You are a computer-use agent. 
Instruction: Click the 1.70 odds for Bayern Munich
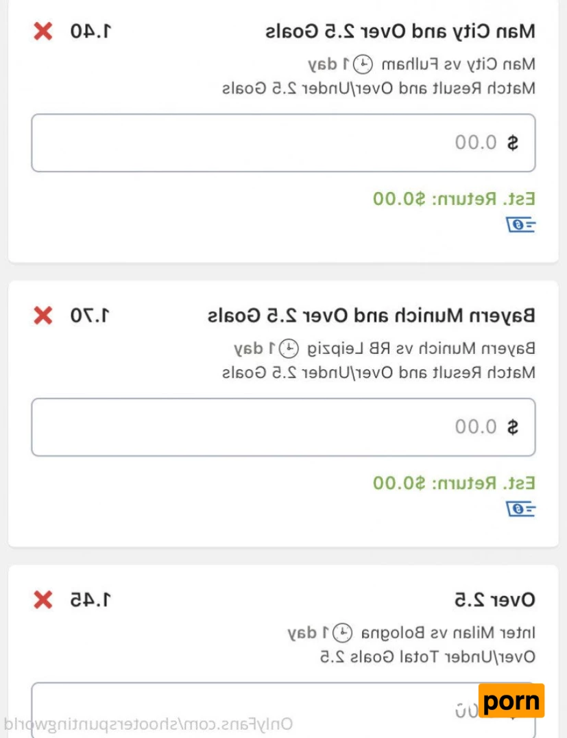coord(91,316)
